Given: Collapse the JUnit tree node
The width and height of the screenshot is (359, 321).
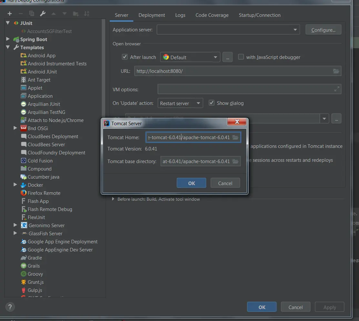Looking at the screenshot, I should (x=8, y=23).
